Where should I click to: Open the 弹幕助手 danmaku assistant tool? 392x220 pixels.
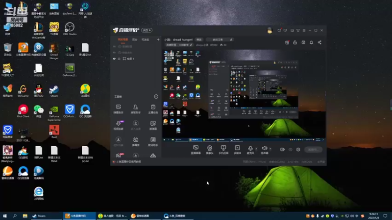(119, 109)
